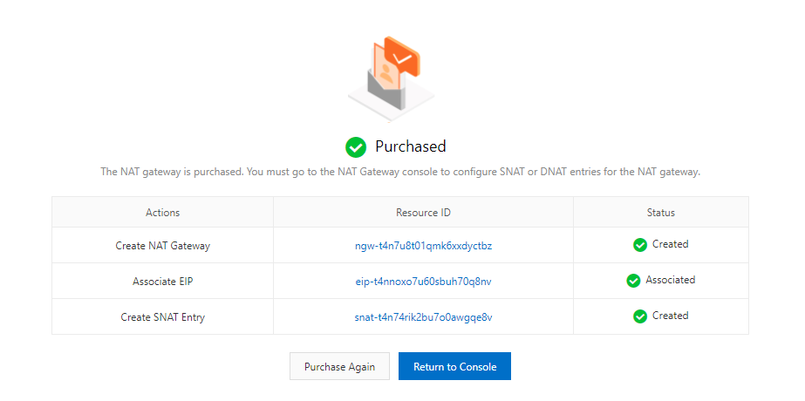
Task: Click the Actions column header
Action: (x=162, y=213)
